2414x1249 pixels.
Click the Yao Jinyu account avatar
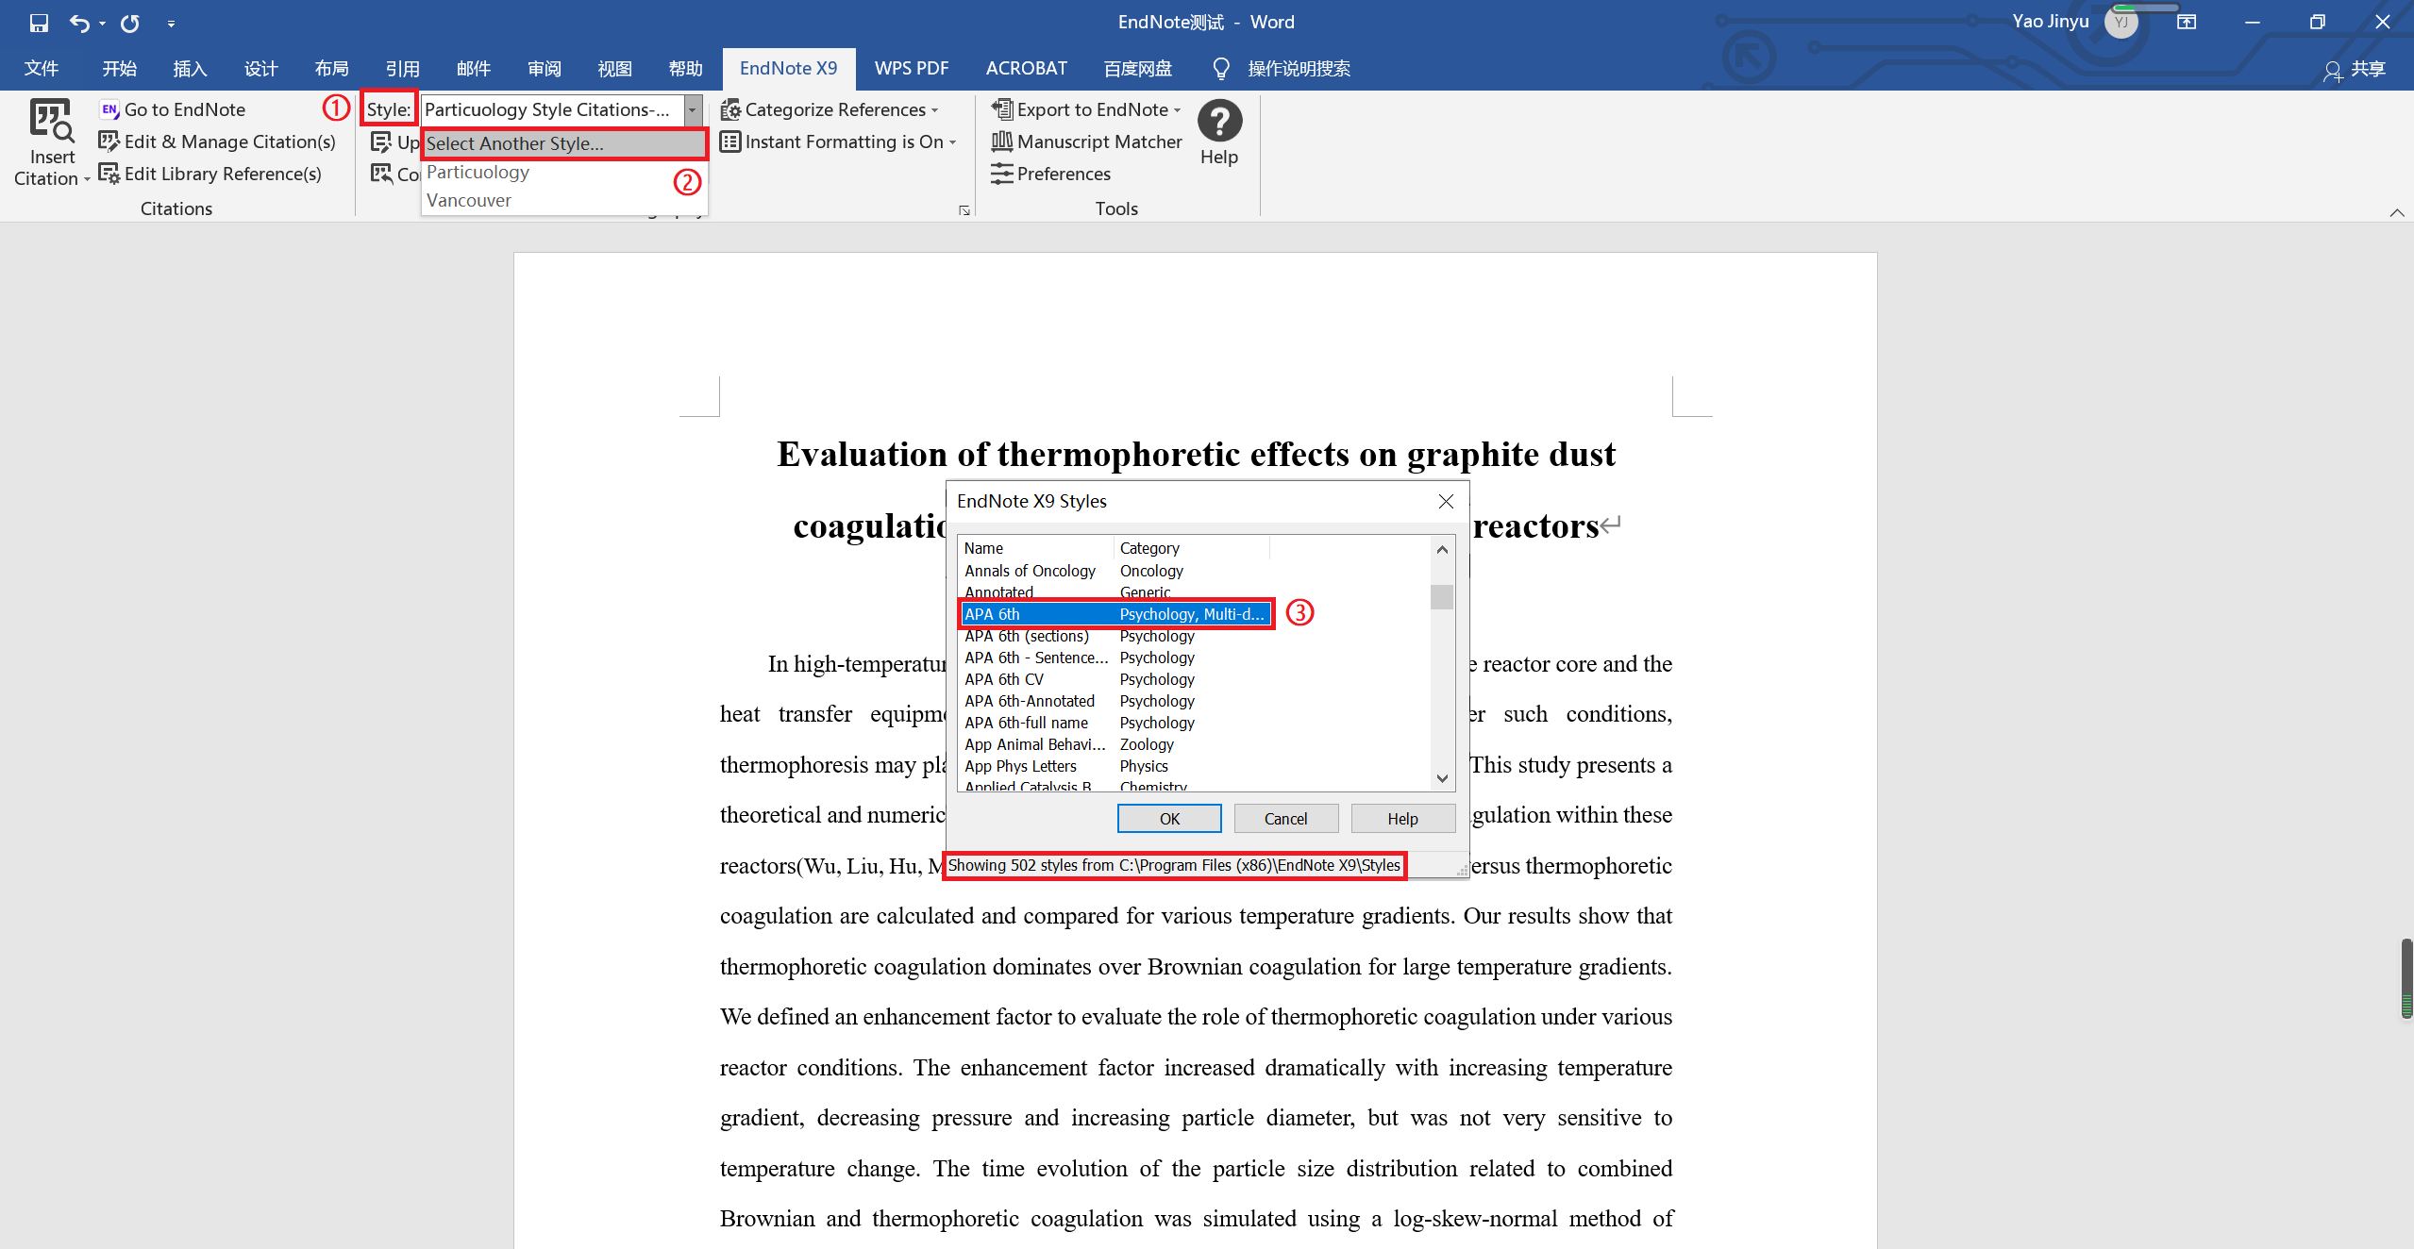pyautogui.click(x=2121, y=23)
